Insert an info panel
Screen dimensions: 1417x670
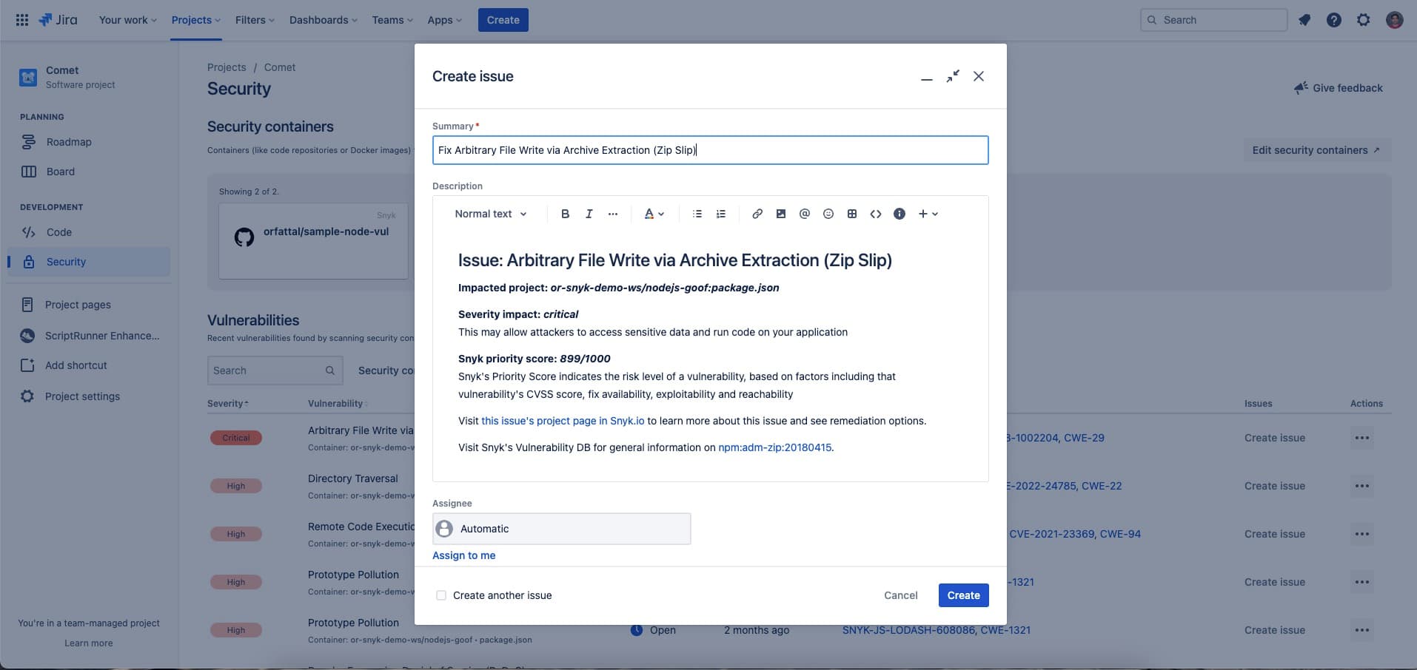[x=900, y=214]
